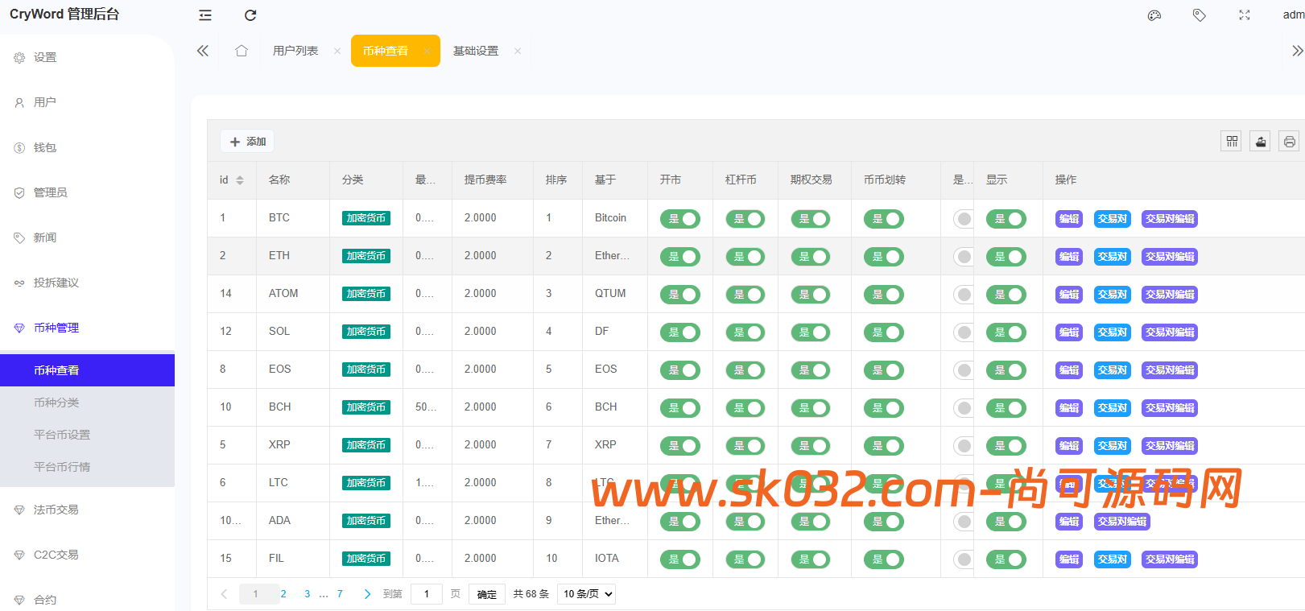Click 编辑 button for BTC row

click(x=1069, y=219)
